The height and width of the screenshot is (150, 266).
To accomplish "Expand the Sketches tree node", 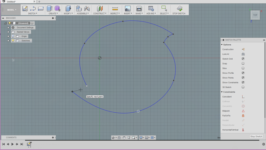I will (8, 41).
